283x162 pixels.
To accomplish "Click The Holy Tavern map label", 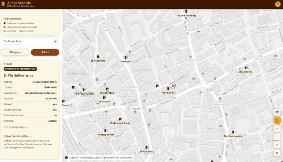I will tap(105, 135).
